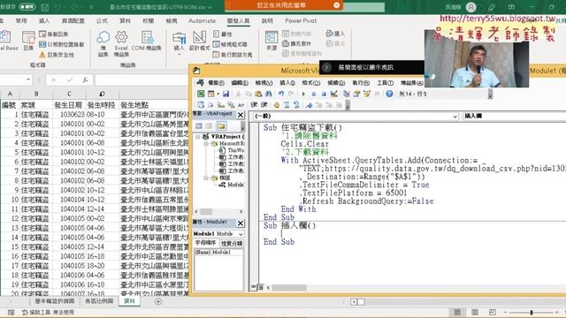Click Outdent icon in VBA Edit toolbar
Viewport: 566px width, 318px height.
coord(264,105)
